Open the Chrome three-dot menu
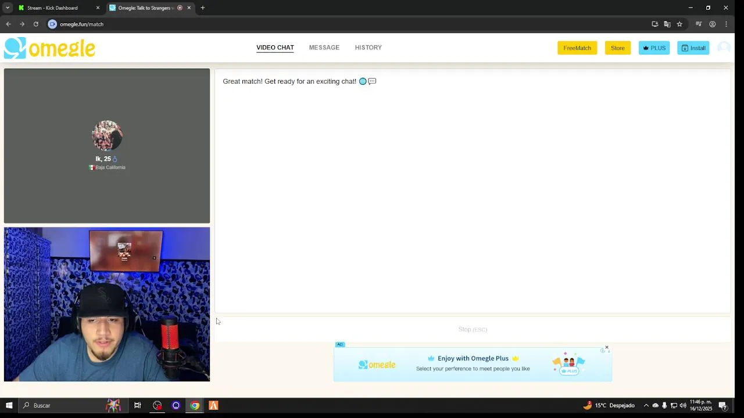 [726, 24]
